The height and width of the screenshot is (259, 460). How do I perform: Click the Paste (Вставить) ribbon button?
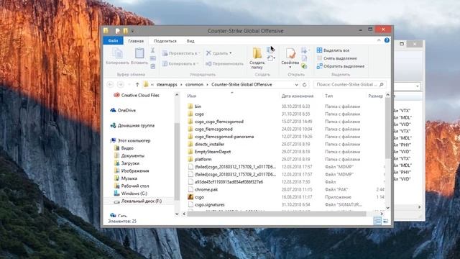139,56
